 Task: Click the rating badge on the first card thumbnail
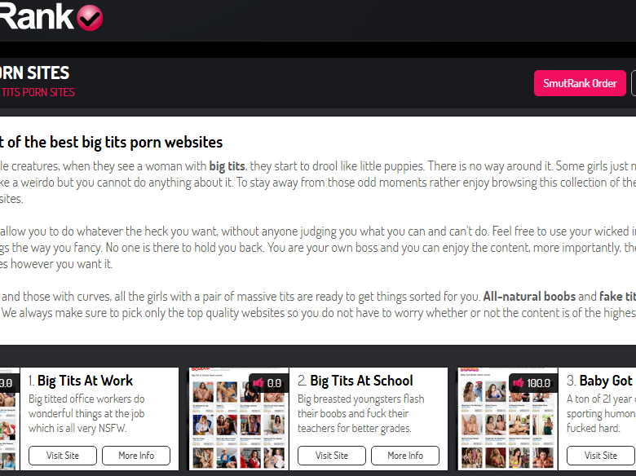(x=7, y=383)
